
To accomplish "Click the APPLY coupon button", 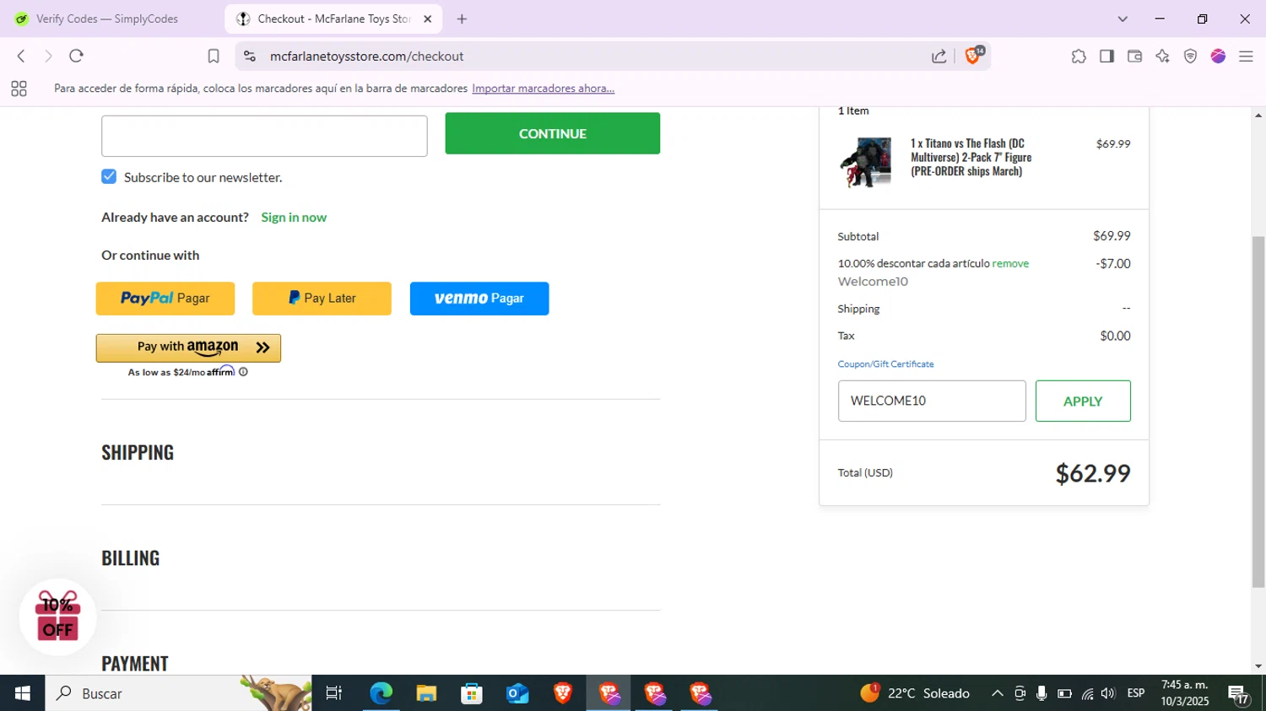I will (1083, 401).
